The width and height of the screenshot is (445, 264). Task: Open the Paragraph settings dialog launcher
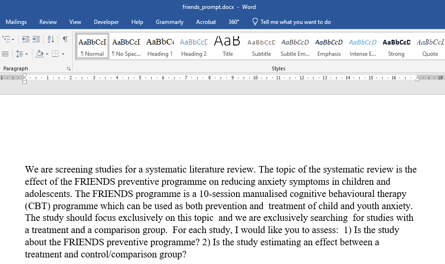[x=69, y=68]
